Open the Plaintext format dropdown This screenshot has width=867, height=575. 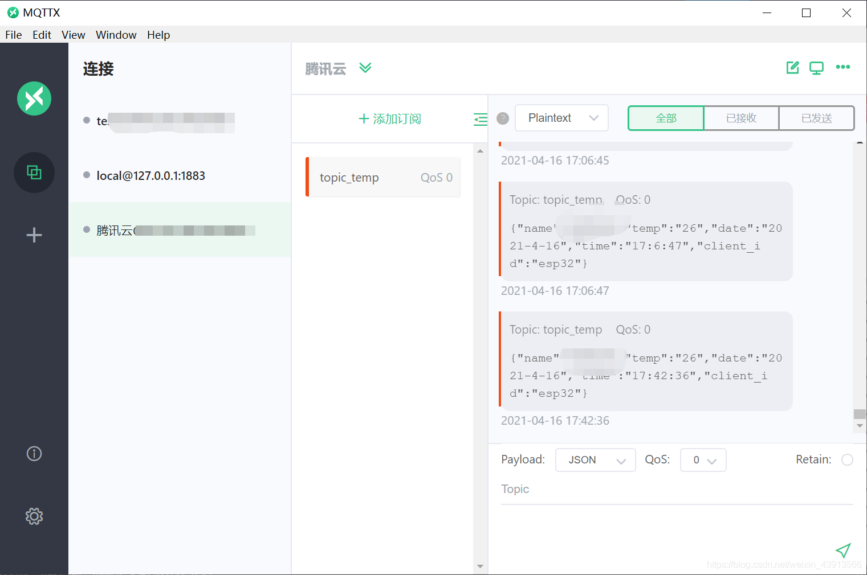561,118
